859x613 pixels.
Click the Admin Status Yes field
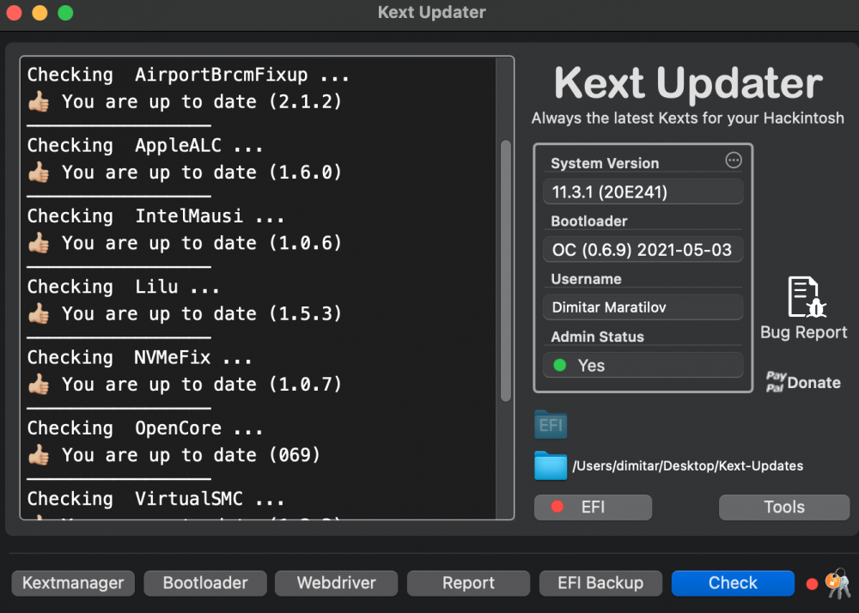click(643, 365)
